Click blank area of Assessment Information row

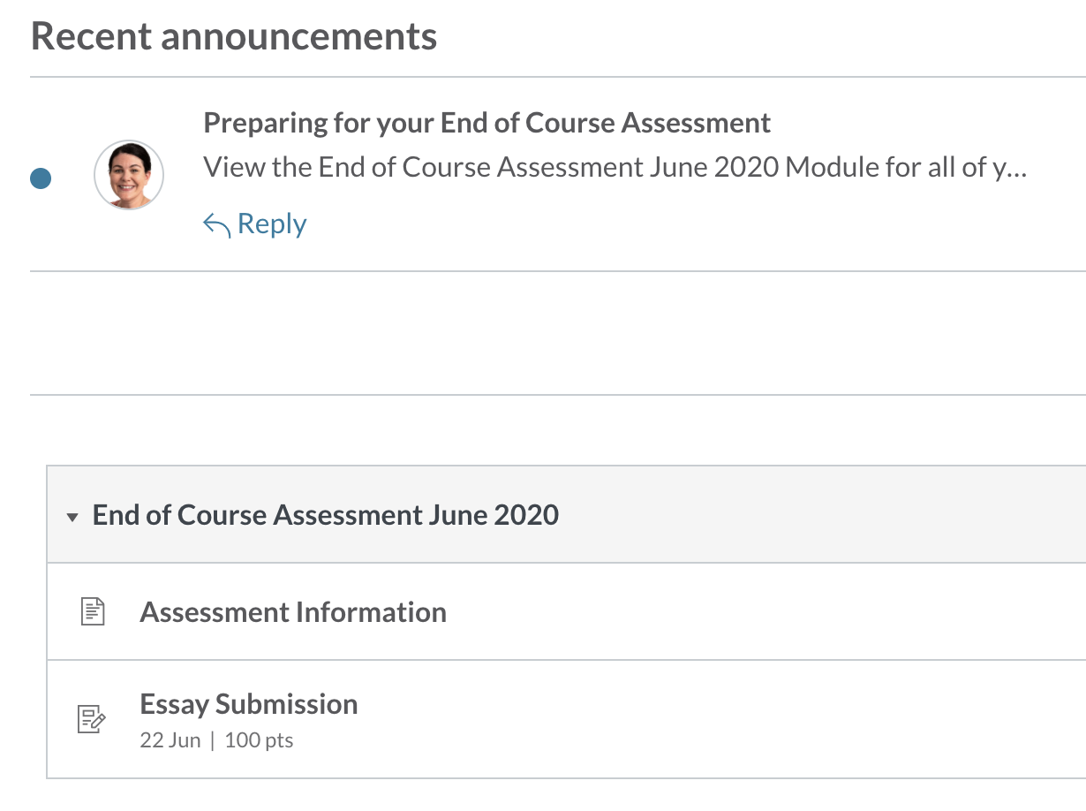click(750, 612)
